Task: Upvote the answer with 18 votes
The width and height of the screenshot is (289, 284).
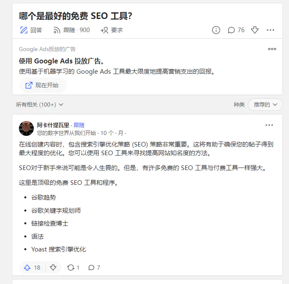Action: [28, 268]
